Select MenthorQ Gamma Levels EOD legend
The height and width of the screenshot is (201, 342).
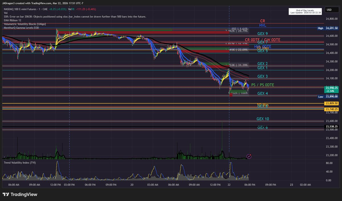click(21, 28)
